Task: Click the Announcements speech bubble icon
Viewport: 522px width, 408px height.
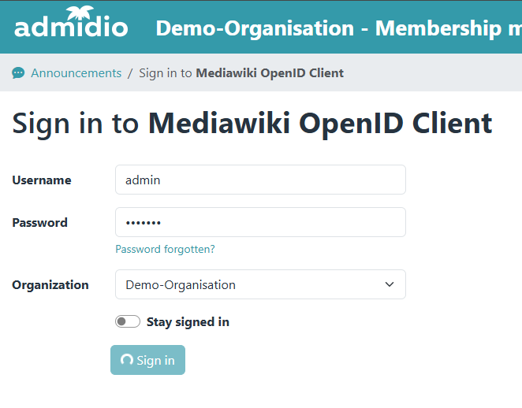Action: pyautogui.click(x=18, y=73)
